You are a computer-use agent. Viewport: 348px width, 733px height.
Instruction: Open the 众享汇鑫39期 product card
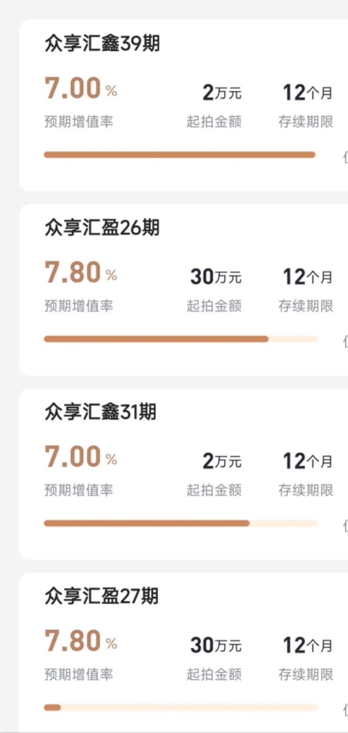click(102, 43)
